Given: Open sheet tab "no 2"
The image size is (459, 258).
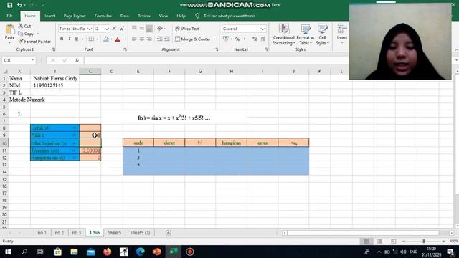Looking at the screenshot, I should pos(59,233).
